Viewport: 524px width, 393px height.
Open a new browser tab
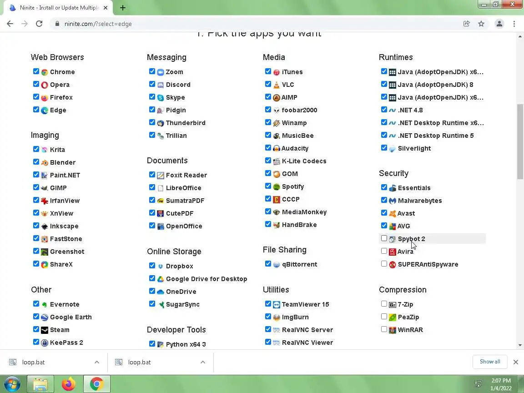tap(123, 8)
